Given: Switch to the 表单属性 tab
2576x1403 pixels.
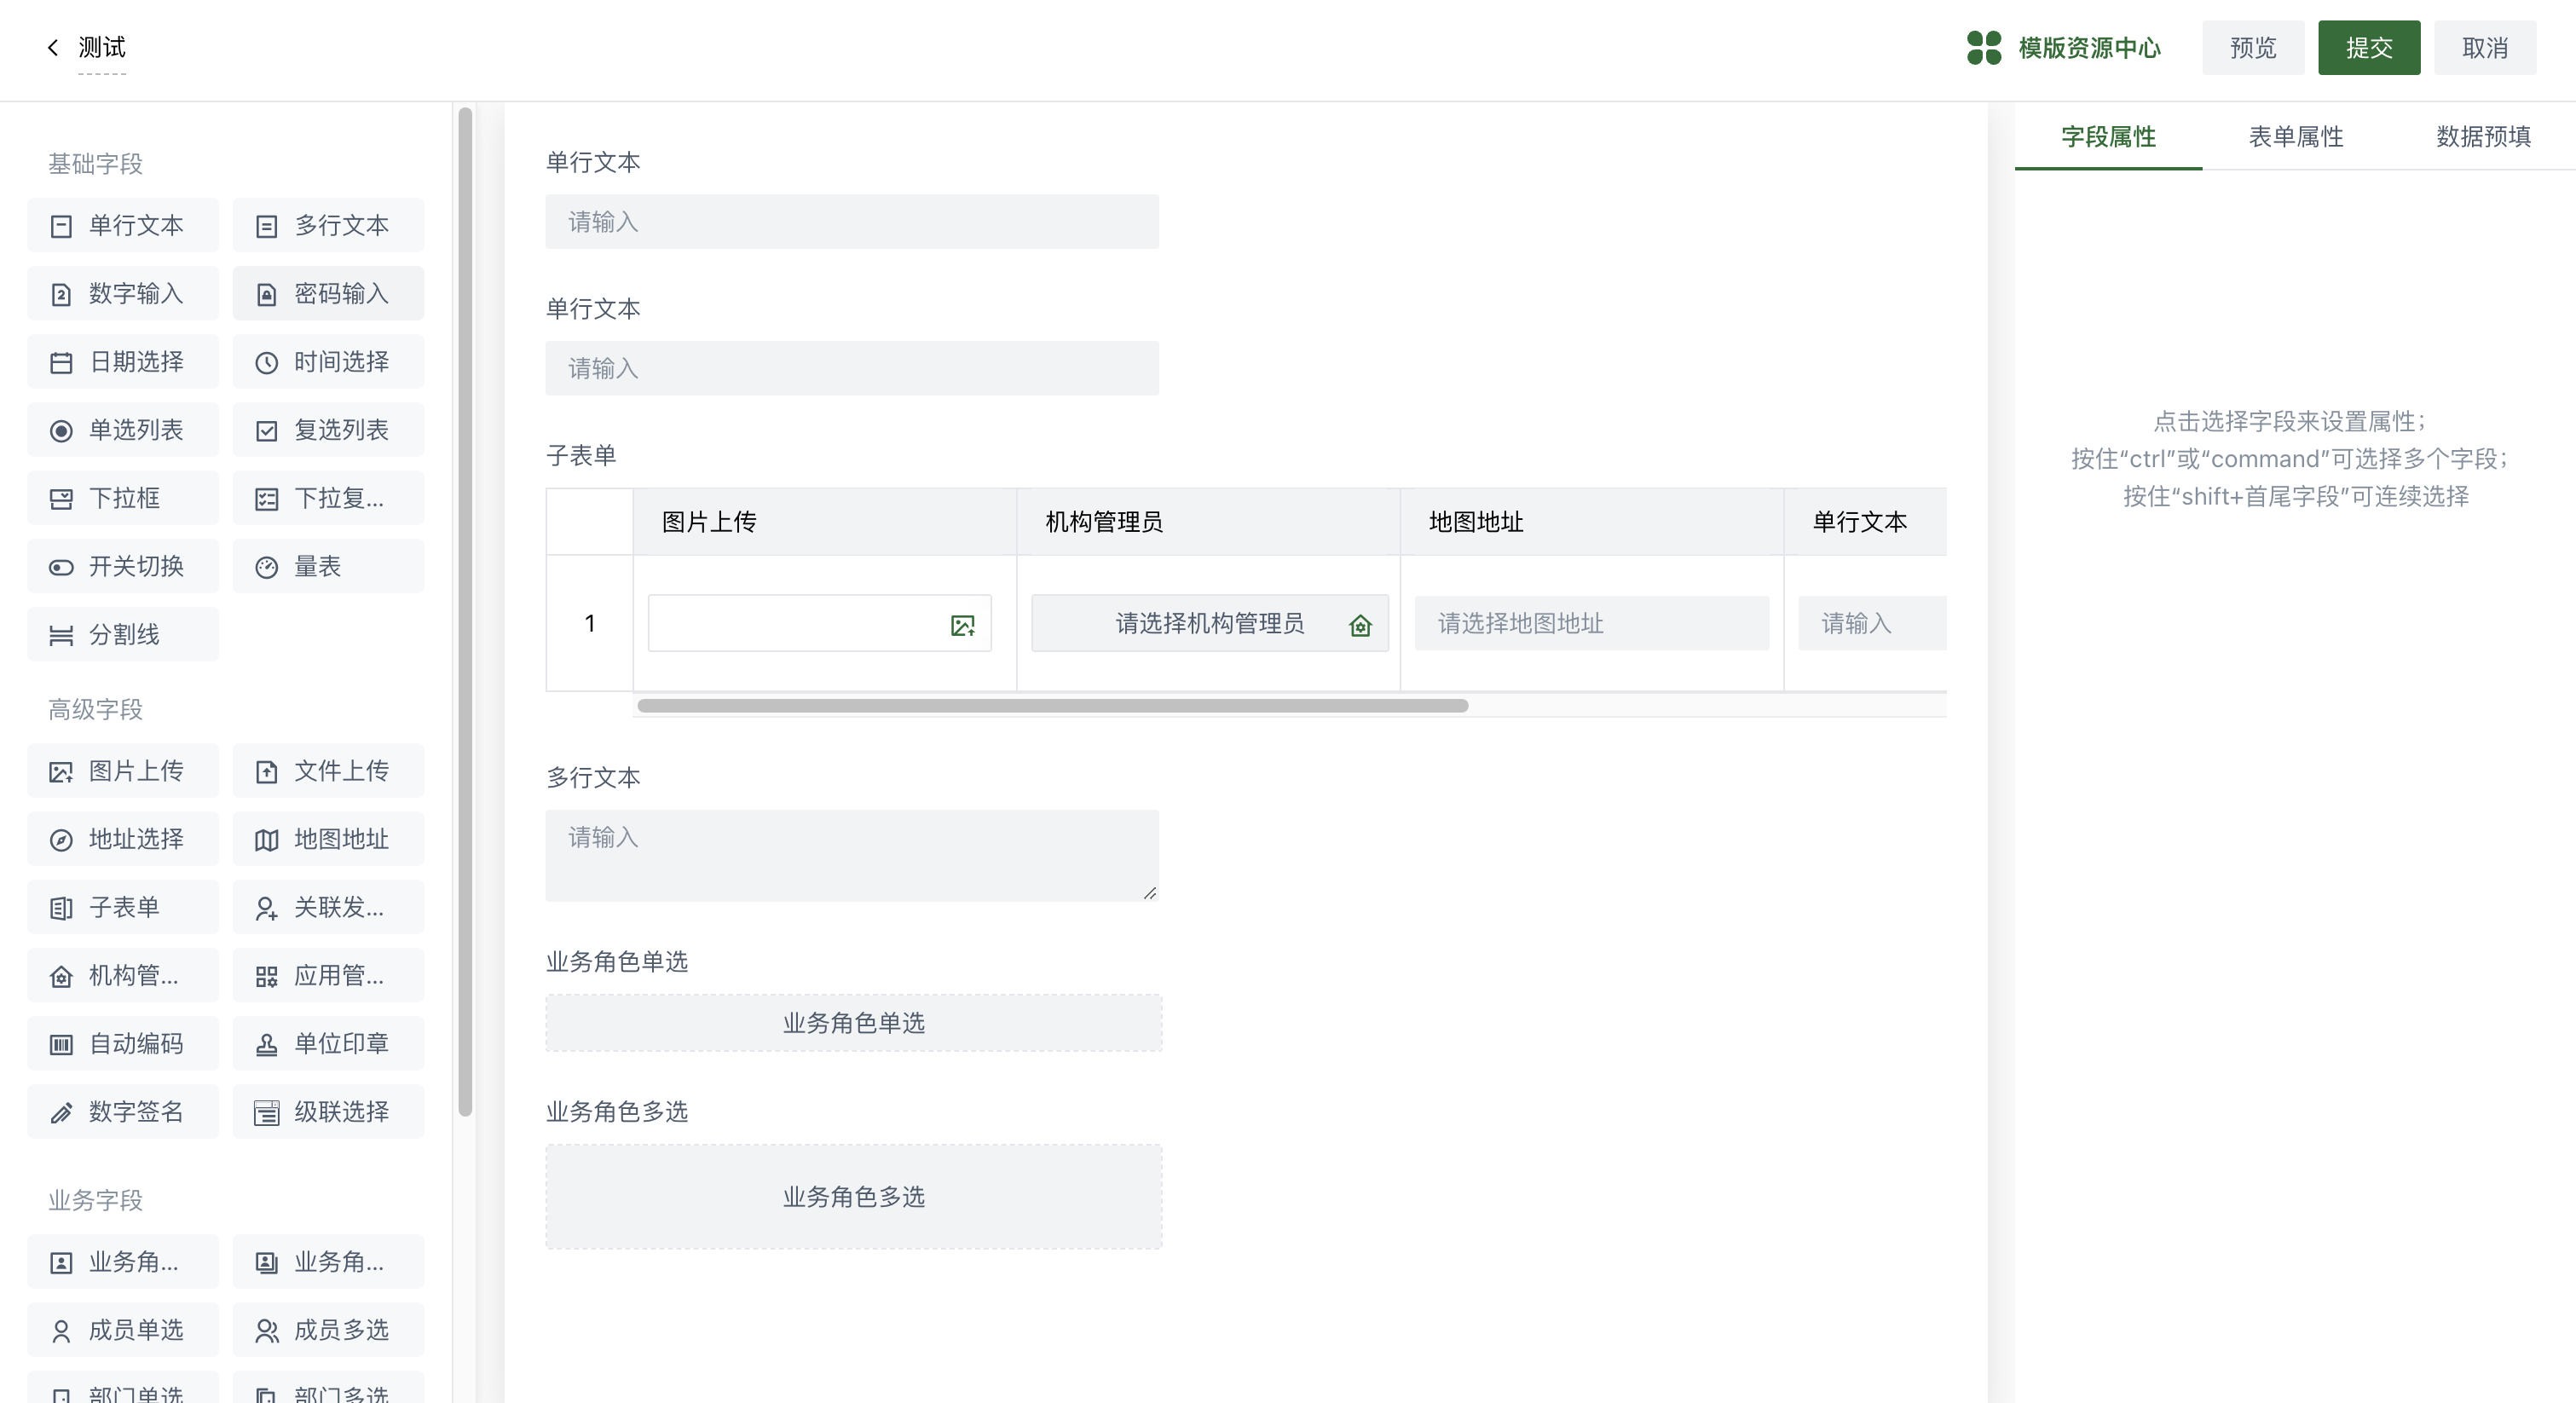Looking at the screenshot, I should [2295, 136].
